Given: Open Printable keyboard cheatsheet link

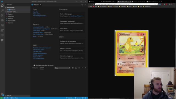Looking at the screenshot, I should (42, 48).
